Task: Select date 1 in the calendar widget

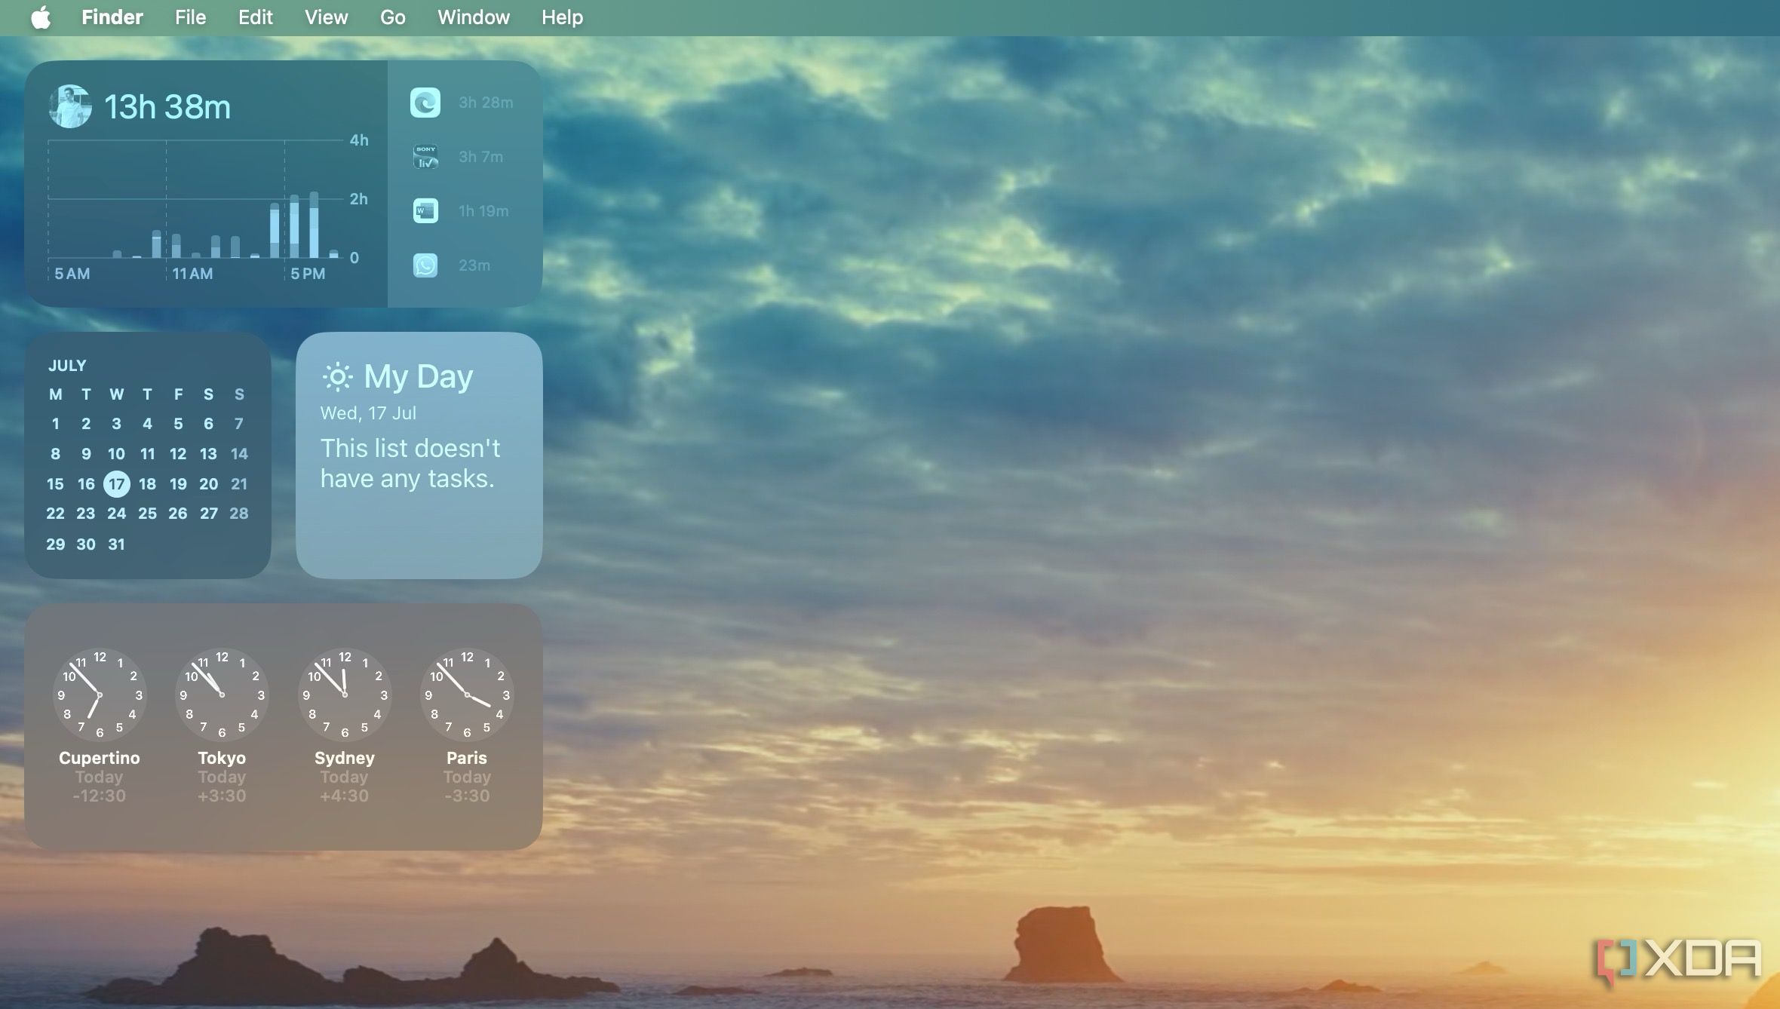Action: [55, 424]
